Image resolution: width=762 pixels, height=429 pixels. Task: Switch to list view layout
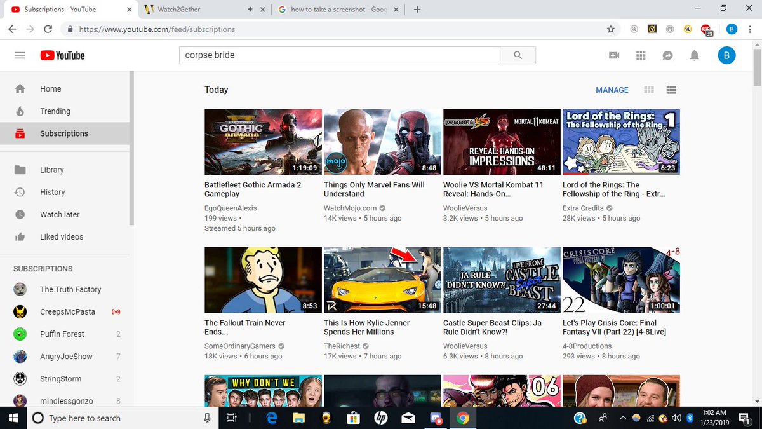coord(671,90)
